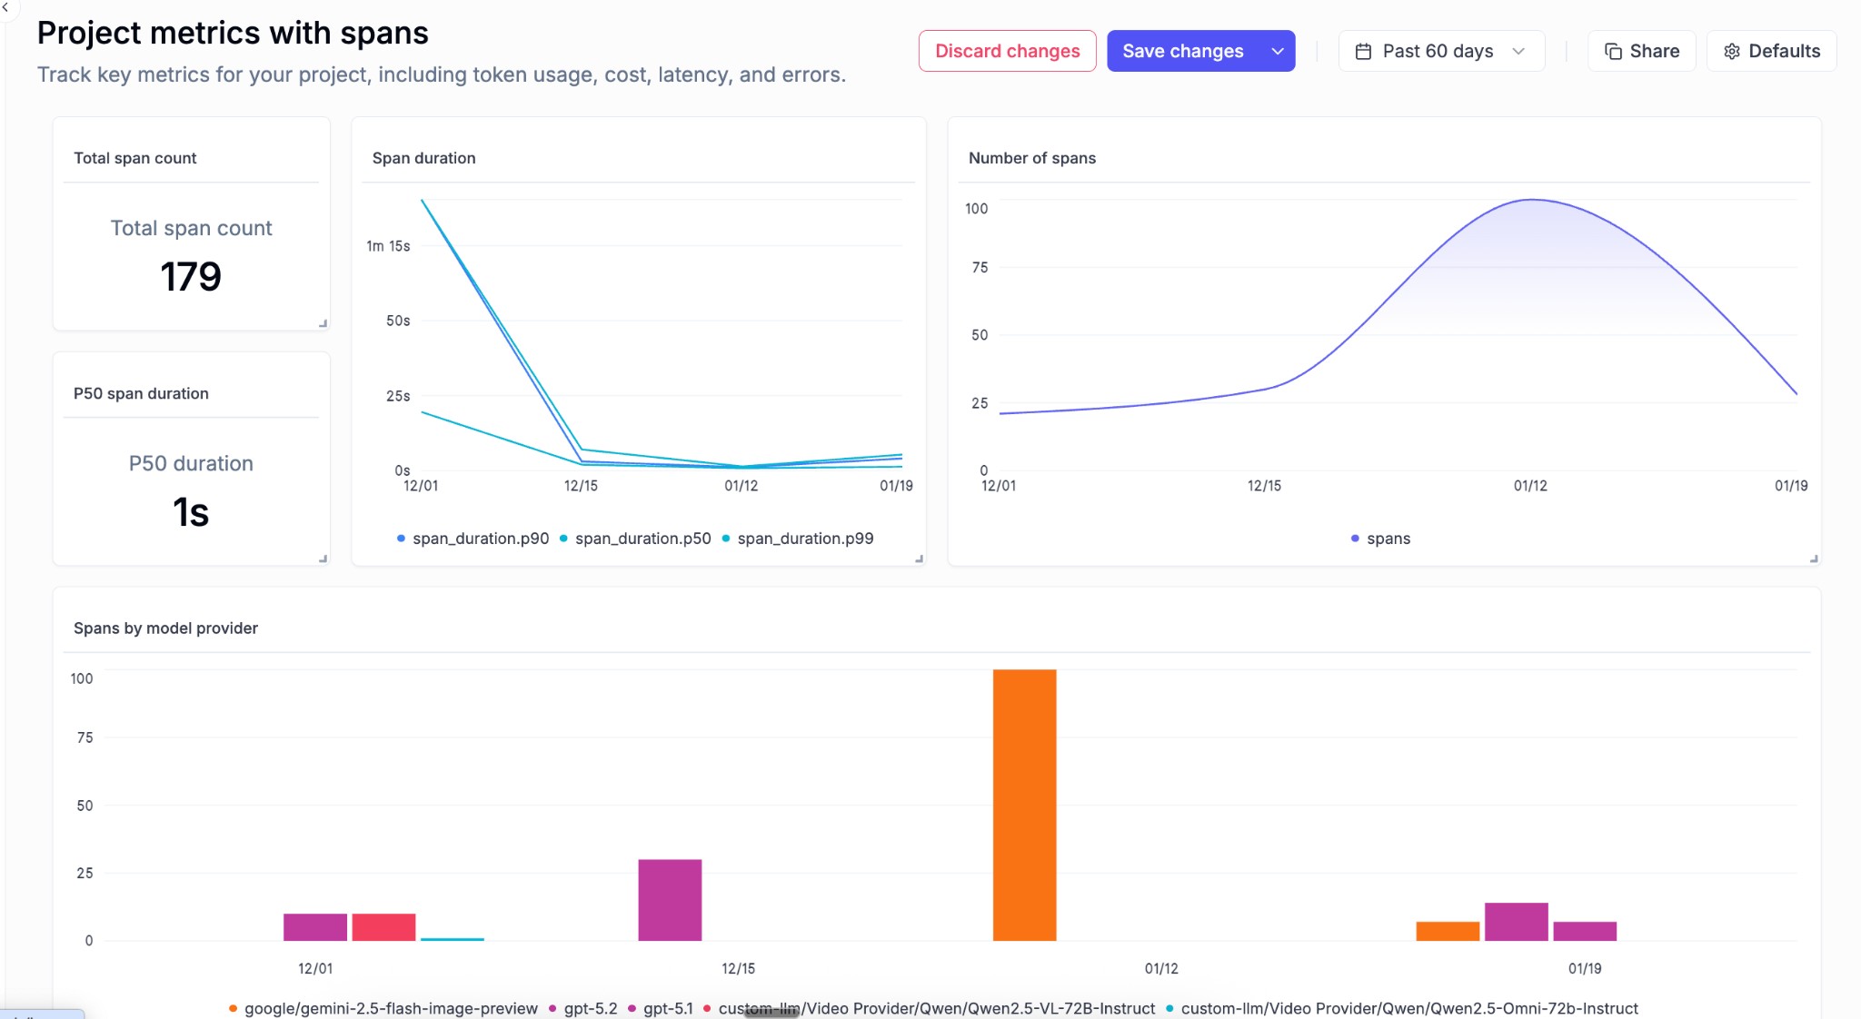
Task: Open the date range chevron selector
Action: 1518,52
